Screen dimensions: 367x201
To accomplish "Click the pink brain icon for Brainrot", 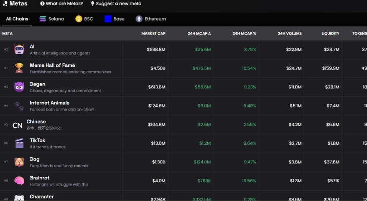I will (19, 181).
